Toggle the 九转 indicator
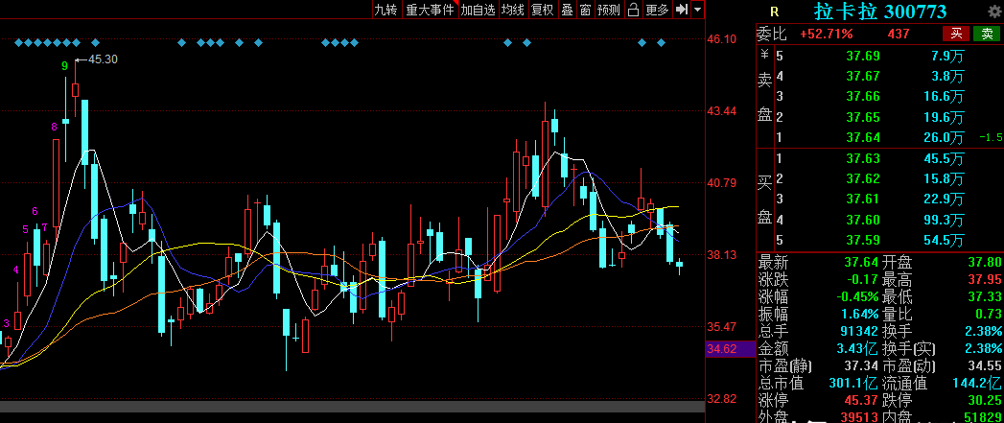The width and height of the screenshot is (1004, 423). [385, 10]
